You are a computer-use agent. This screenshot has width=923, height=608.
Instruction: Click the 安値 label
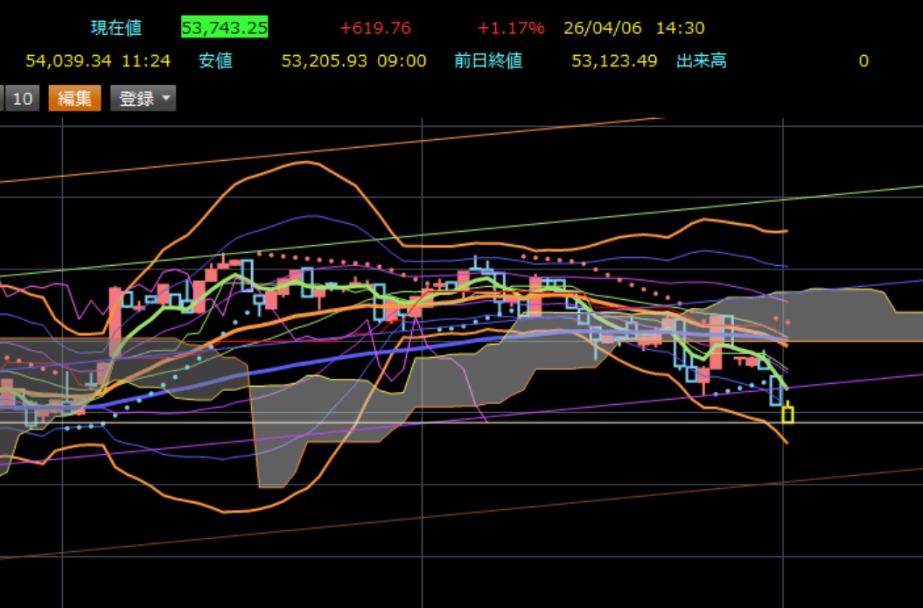(214, 61)
